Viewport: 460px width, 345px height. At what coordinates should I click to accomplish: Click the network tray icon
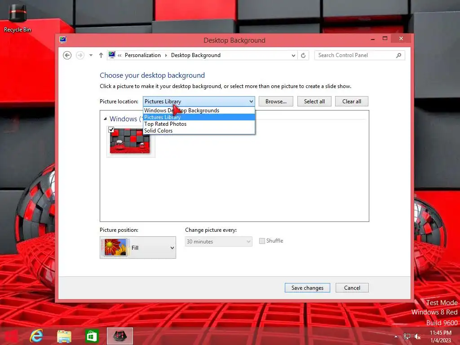(x=407, y=336)
